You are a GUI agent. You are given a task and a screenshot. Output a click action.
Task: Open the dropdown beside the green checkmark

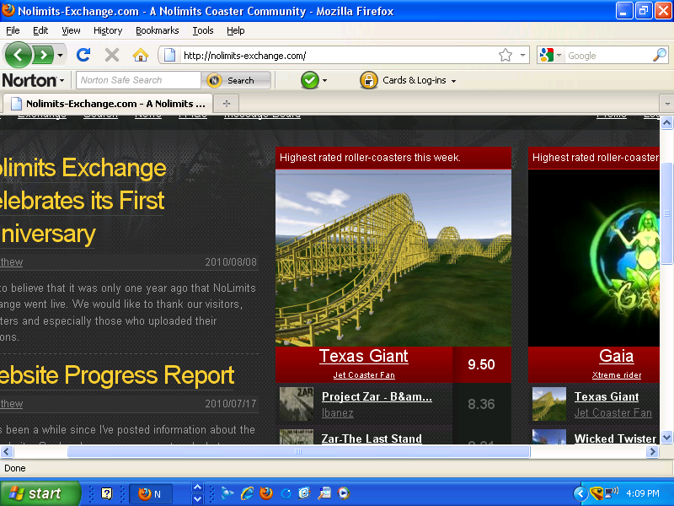[x=325, y=80]
